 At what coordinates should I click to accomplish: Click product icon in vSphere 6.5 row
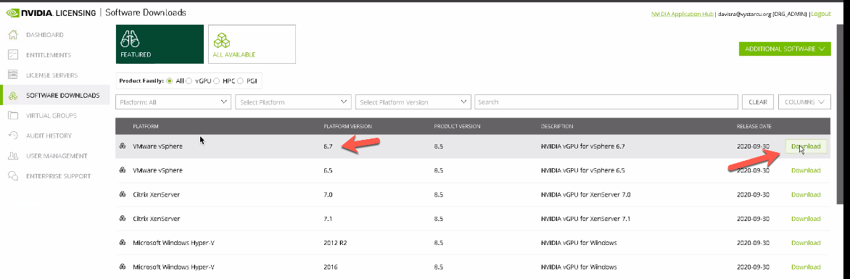tap(123, 170)
